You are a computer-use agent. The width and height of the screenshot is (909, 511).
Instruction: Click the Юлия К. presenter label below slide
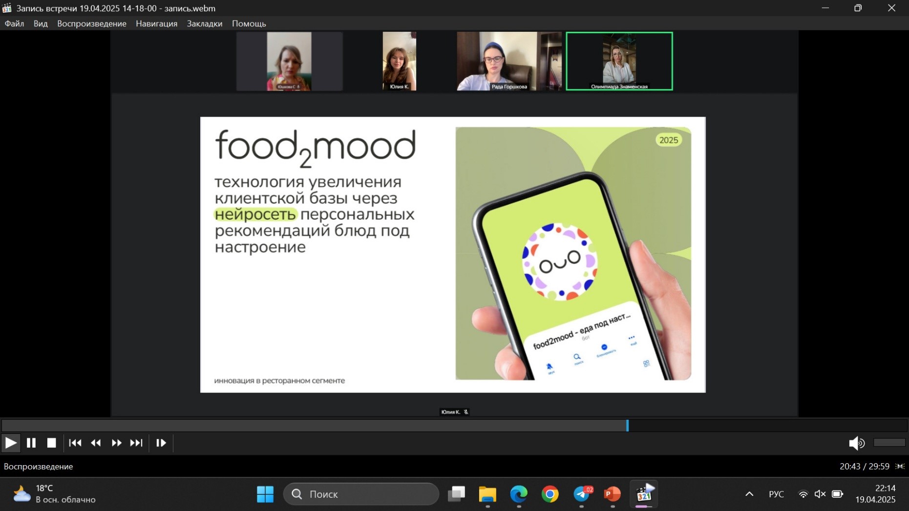454,412
